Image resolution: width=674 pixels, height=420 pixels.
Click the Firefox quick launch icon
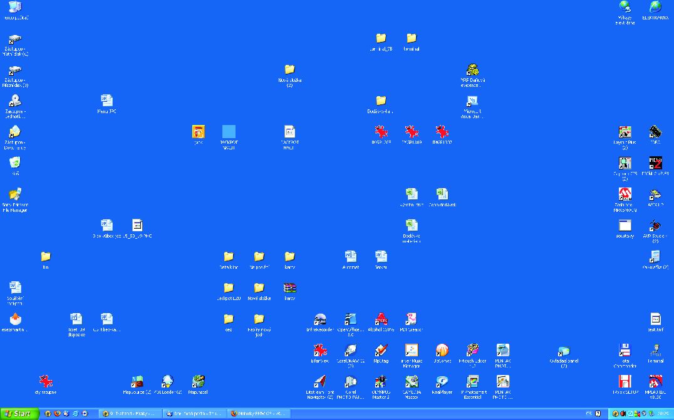point(57,413)
